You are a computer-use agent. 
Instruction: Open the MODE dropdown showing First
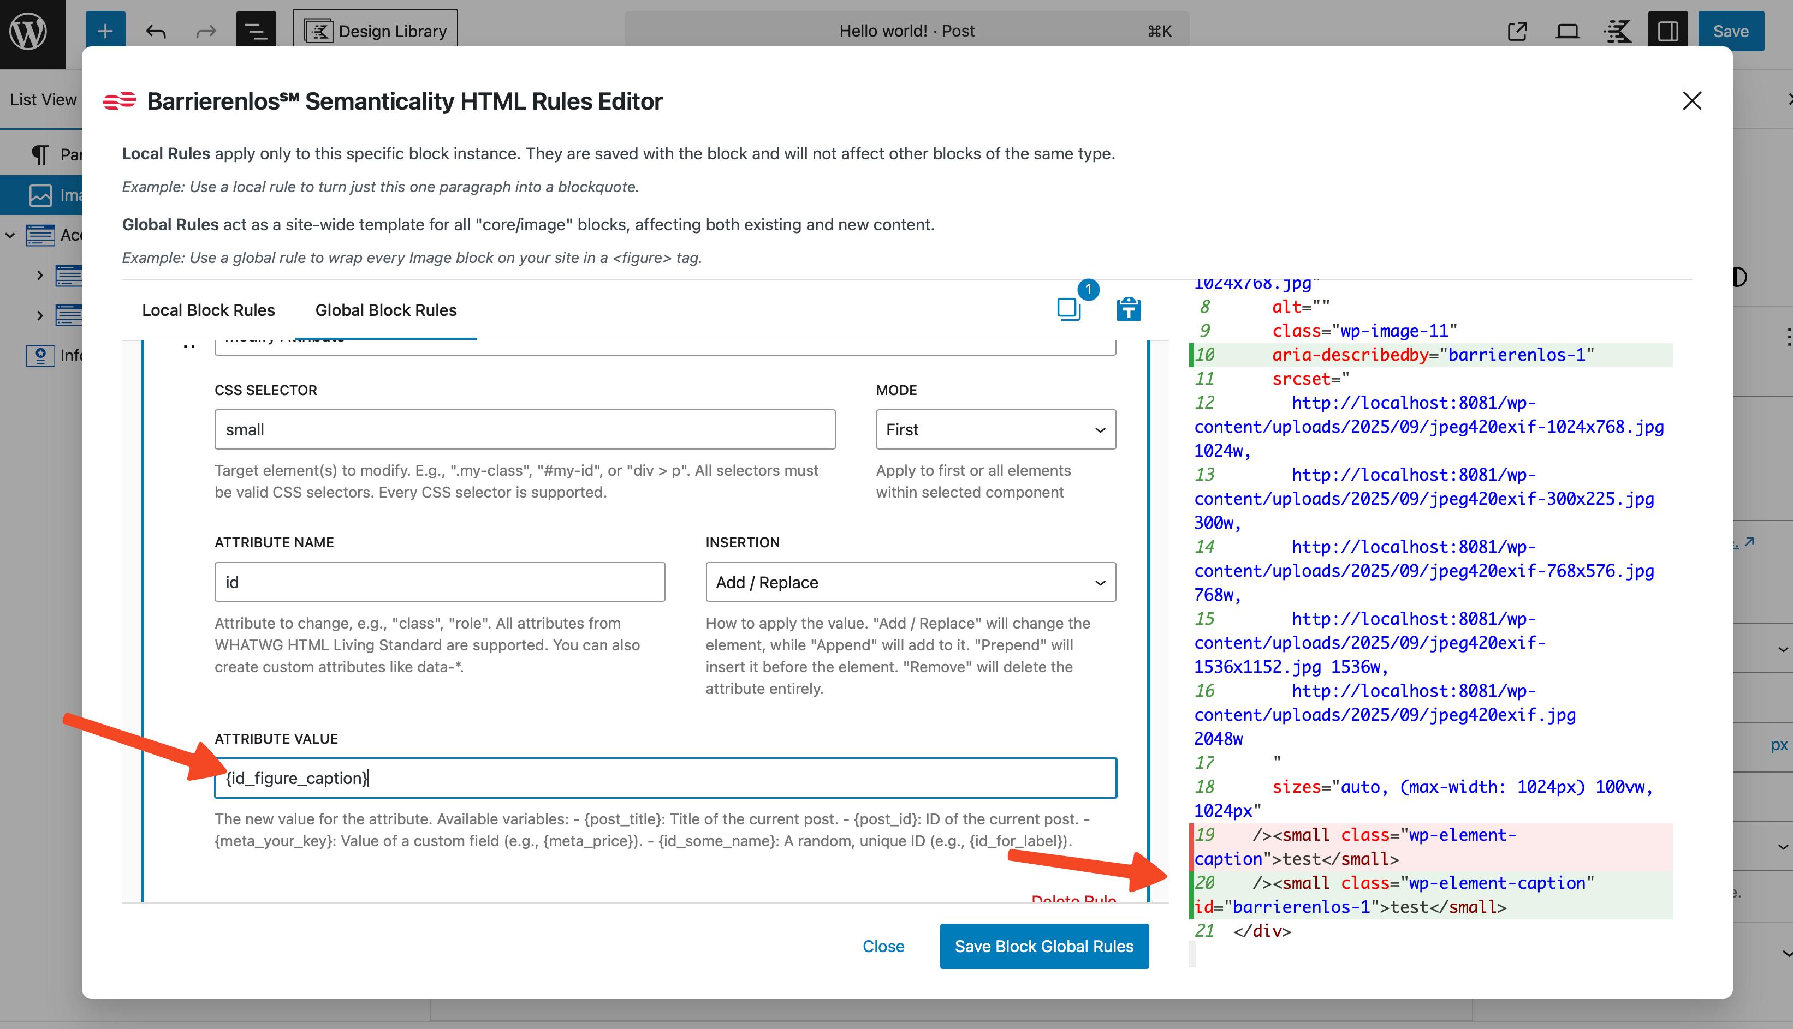(x=995, y=430)
